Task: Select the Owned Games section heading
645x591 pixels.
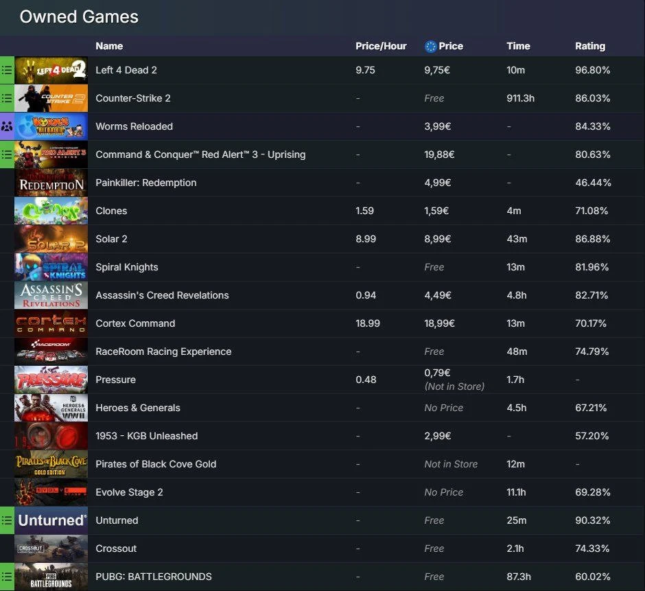Action: (x=79, y=17)
